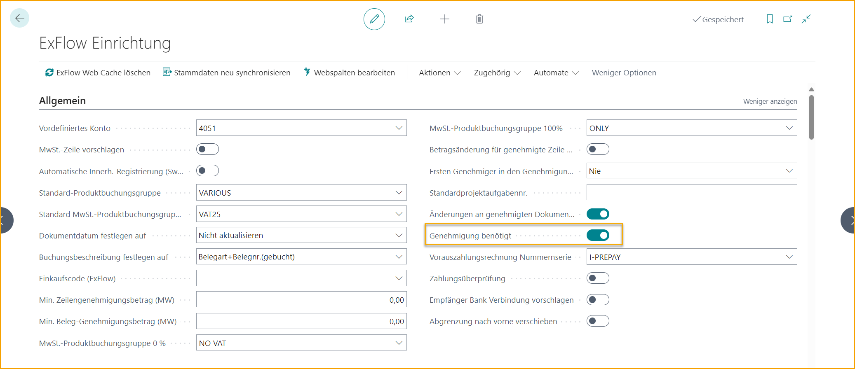Open Einkaufscode (ExFlow) dropdown arrow
The height and width of the screenshot is (369, 855).
[x=399, y=278]
